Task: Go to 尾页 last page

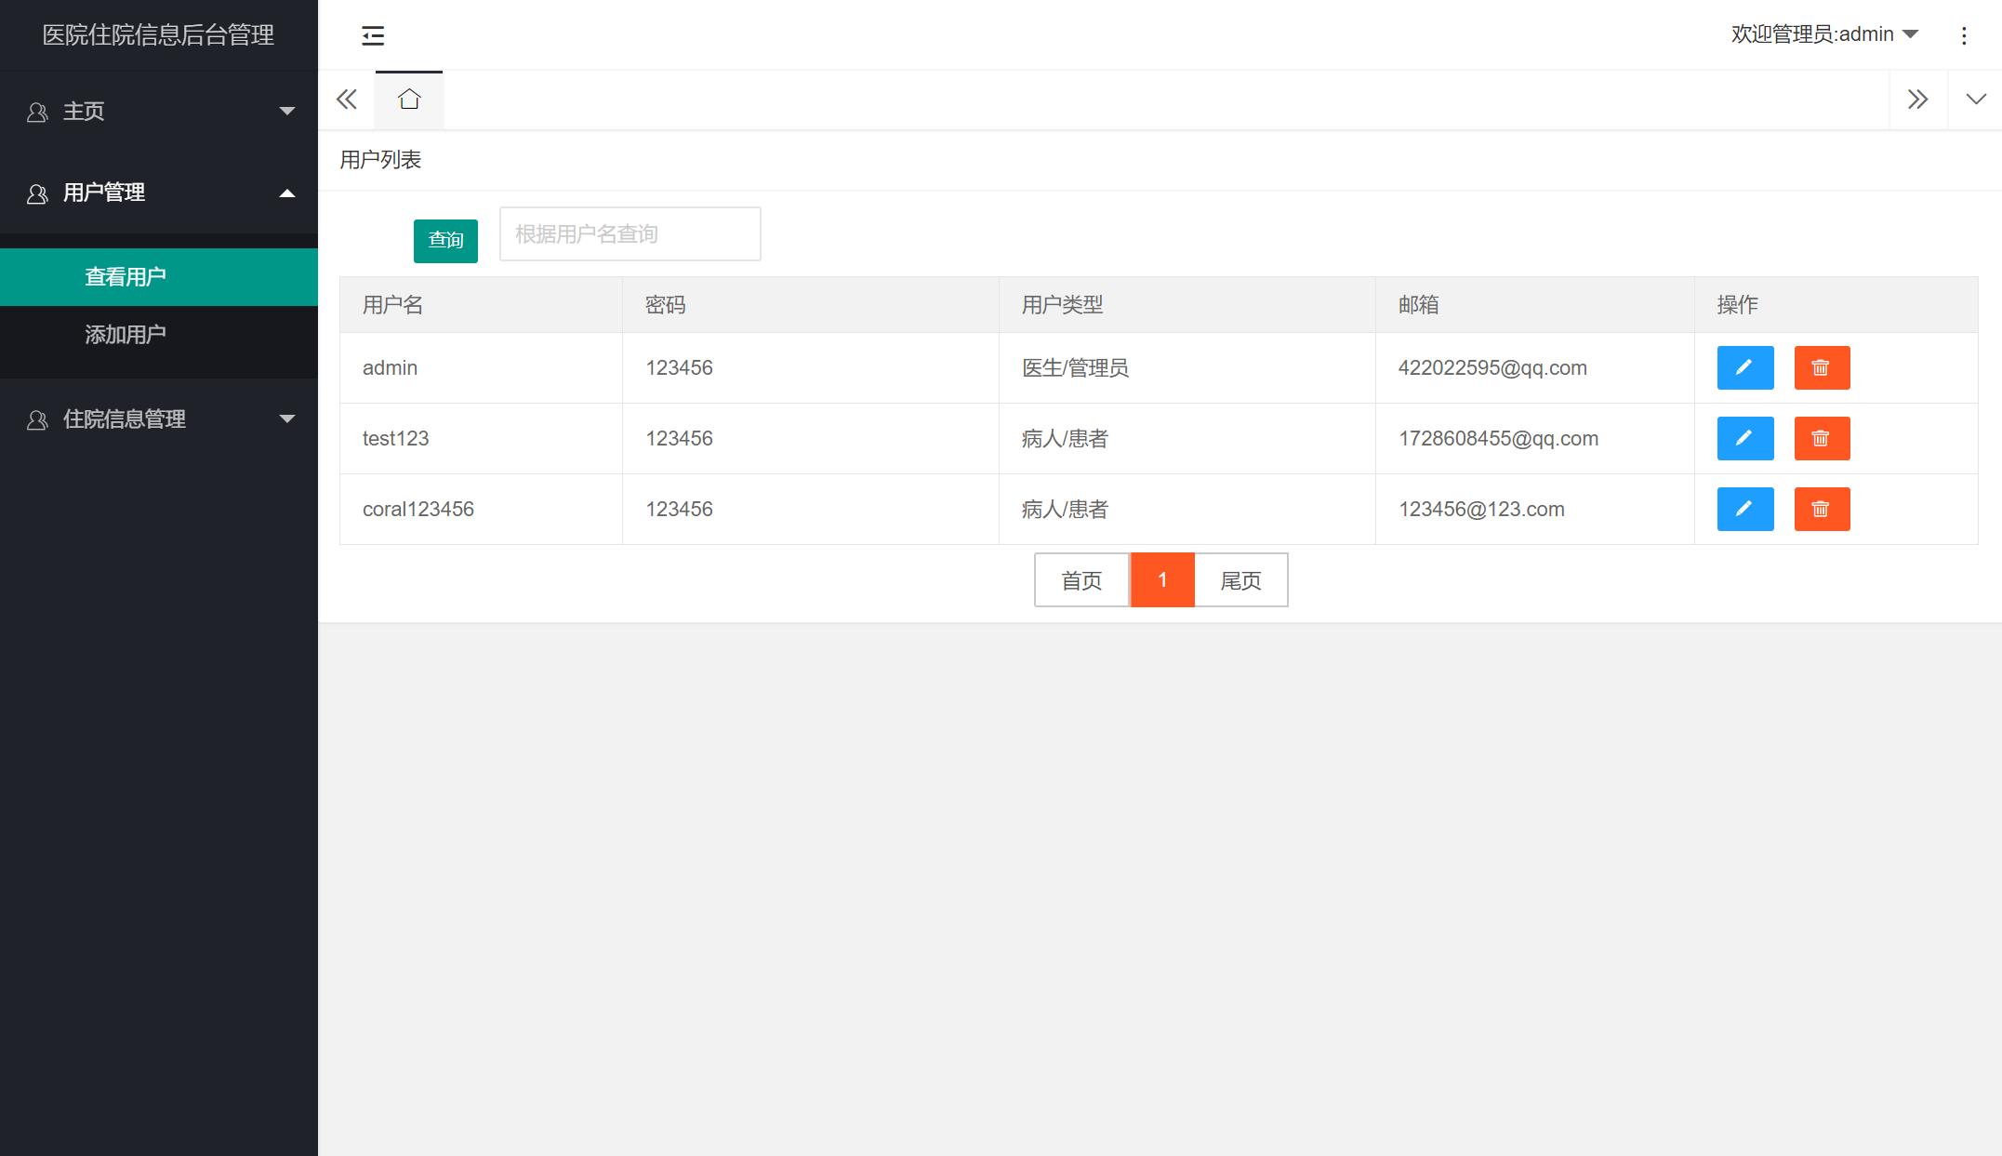Action: pos(1241,580)
